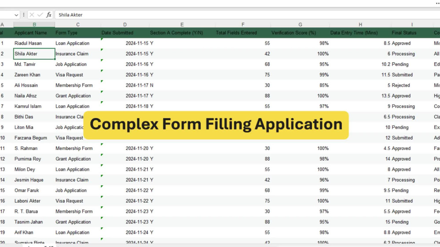Select the Arif Khan cell
Image resolution: width=440 pixels, height=247 pixels.
click(34, 233)
